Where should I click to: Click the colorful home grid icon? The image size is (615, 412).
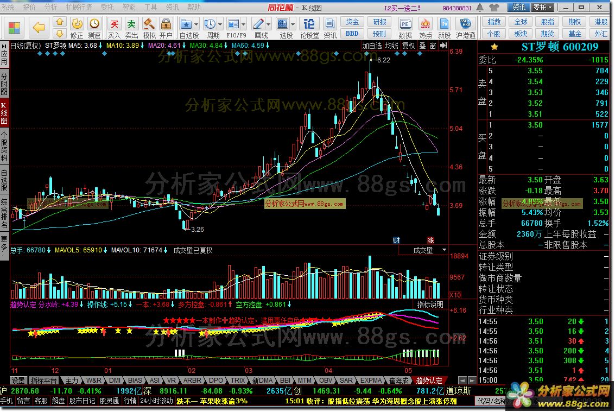(14, 28)
